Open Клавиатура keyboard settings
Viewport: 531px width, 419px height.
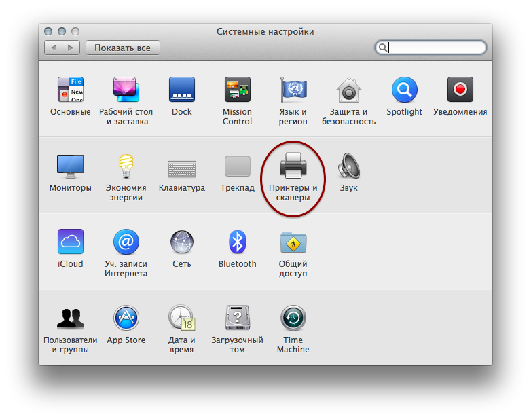pos(182,168)
